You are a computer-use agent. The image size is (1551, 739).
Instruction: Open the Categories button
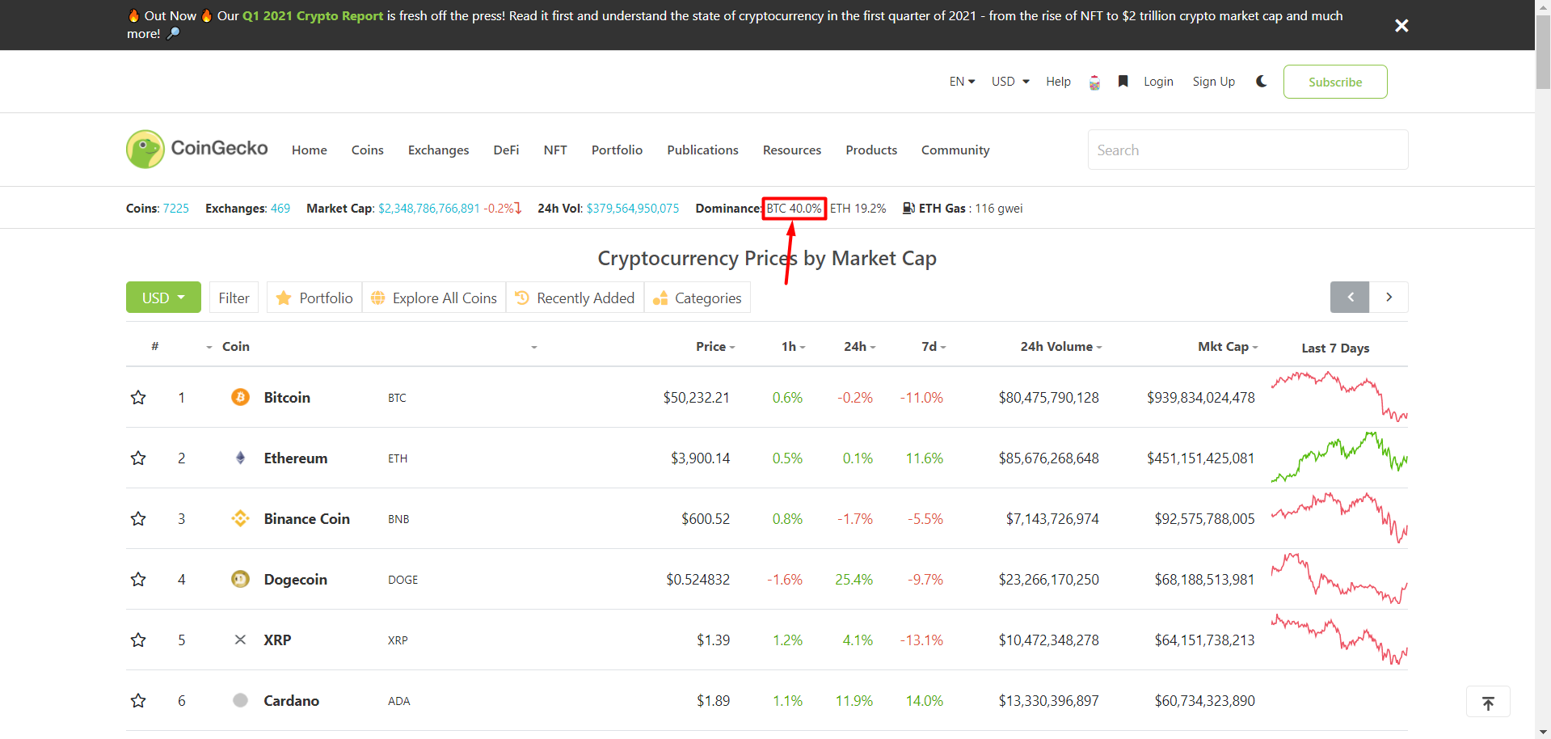pyautogui.click(x=698, y=298)
